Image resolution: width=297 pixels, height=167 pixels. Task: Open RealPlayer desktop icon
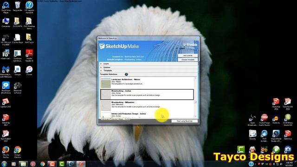click(6, 88)
